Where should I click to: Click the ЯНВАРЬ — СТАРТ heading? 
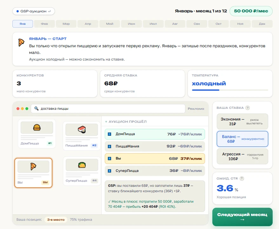coord(48,39)
